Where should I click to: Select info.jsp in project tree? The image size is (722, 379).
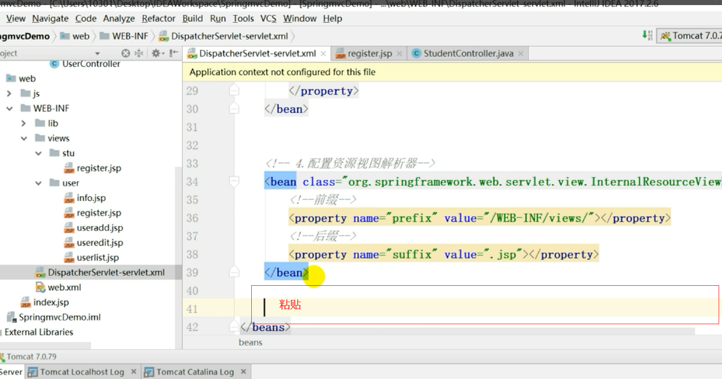85,198
